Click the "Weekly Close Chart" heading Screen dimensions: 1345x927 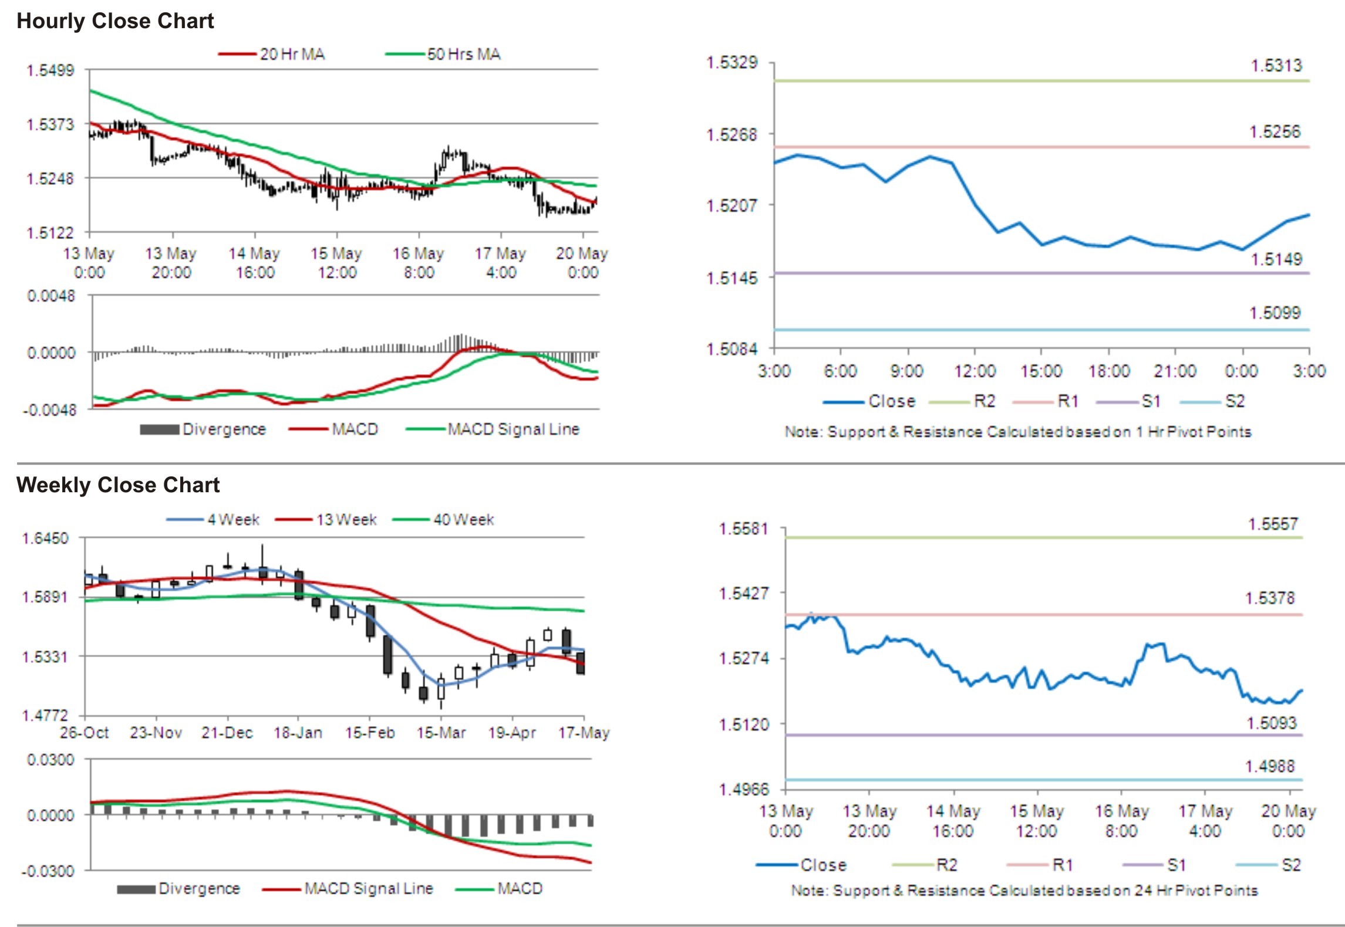point(118,485)
